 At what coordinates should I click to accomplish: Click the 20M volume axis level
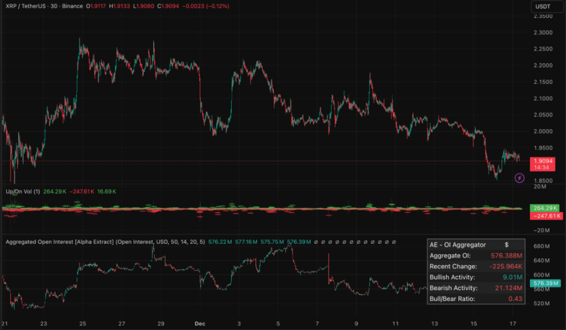tap(539, 187)
